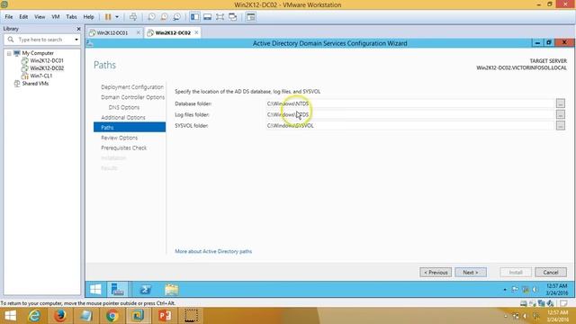Open the guest clock showing 12:57 AM
This screenshot has width=576, height=324.
click(556, 290)
